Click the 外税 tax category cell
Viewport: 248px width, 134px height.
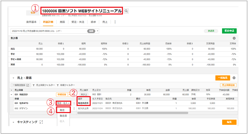(x=193, y=94)
